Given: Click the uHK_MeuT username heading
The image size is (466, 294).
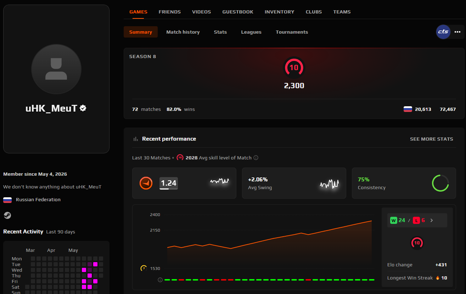Looking at the screenshot, I should pyautogui.click(x=51, y=108).
